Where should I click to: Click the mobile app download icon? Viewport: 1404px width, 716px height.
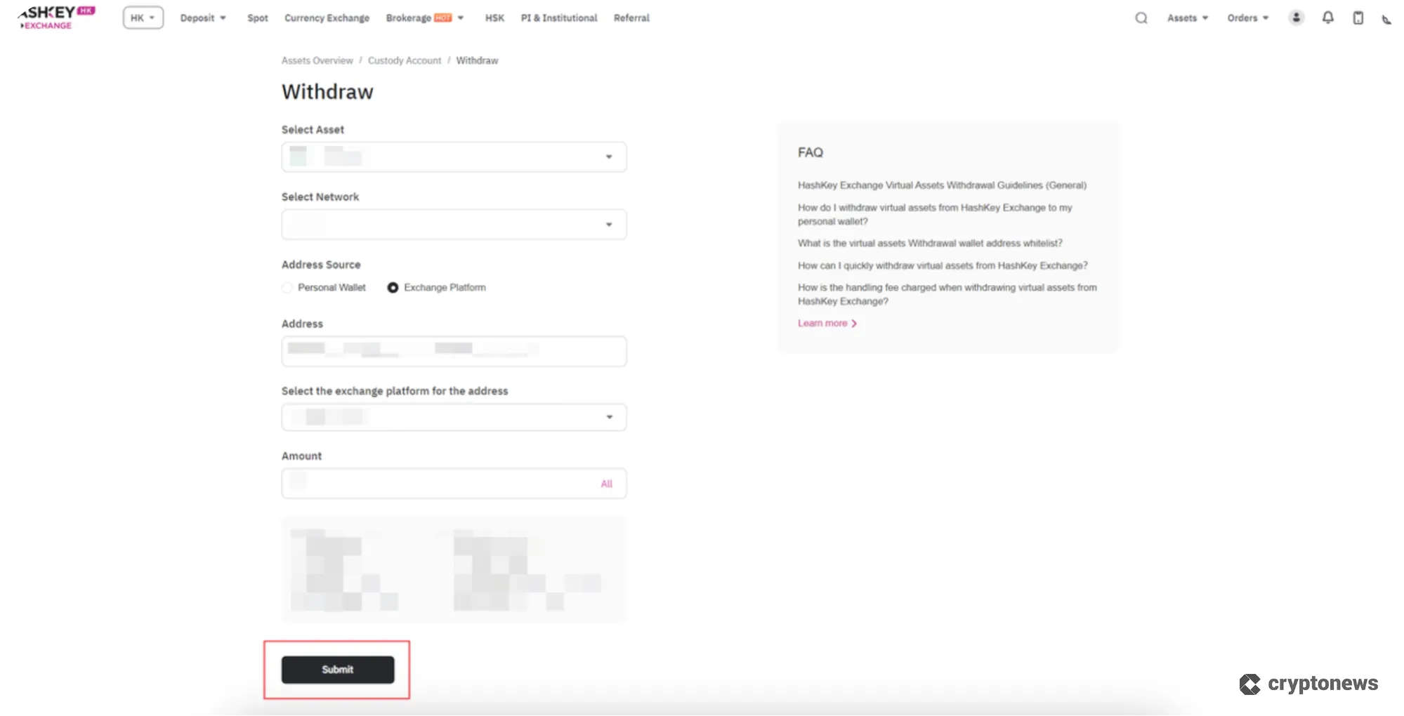(1358, 18)
